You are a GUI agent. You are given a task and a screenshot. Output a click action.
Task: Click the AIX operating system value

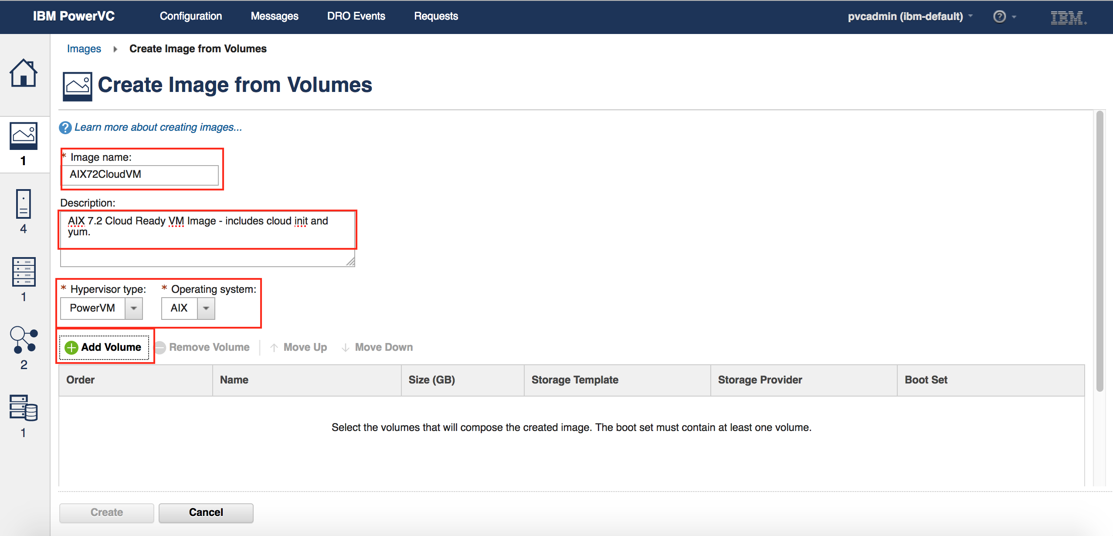(x=179, y=308)
